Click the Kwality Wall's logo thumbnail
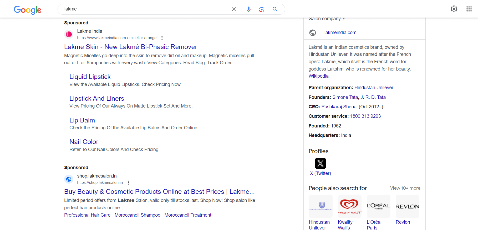Viewport: 478px width, 230px height. pyautogui.click(x=350, y=206)
